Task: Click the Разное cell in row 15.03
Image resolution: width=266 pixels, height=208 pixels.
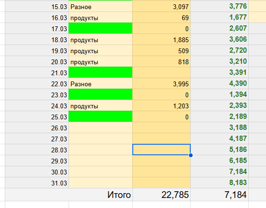Action: (x=101, y=6)
